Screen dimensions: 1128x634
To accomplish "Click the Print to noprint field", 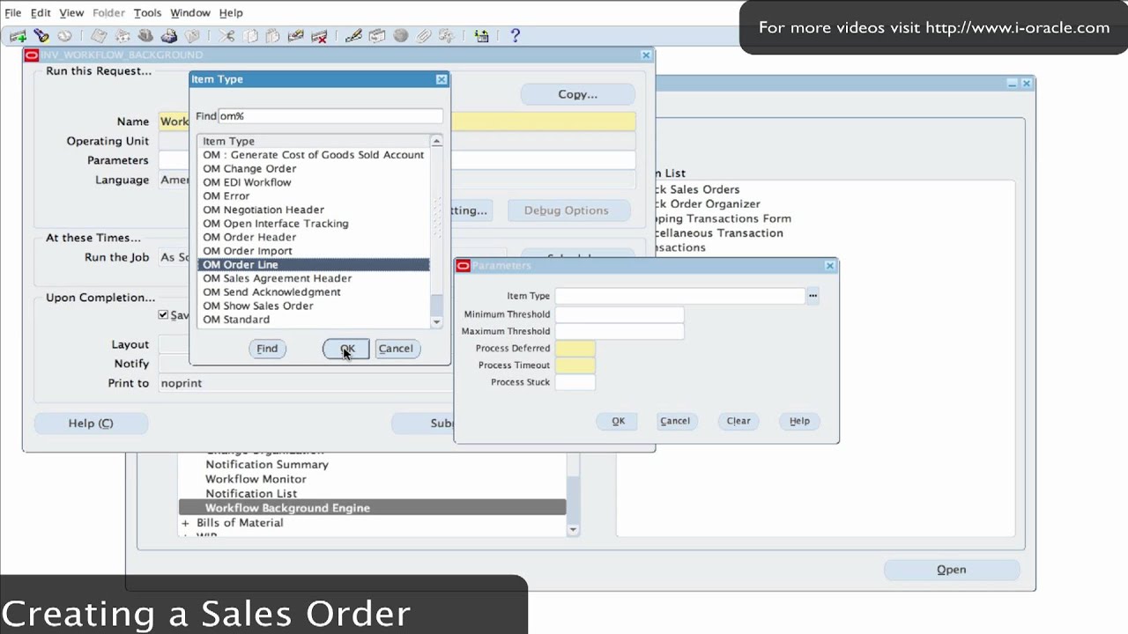I will pyautogui.click(x=304, y=384).
